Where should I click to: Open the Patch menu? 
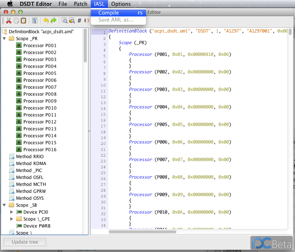pyautogui.click(x=81, y=4)
